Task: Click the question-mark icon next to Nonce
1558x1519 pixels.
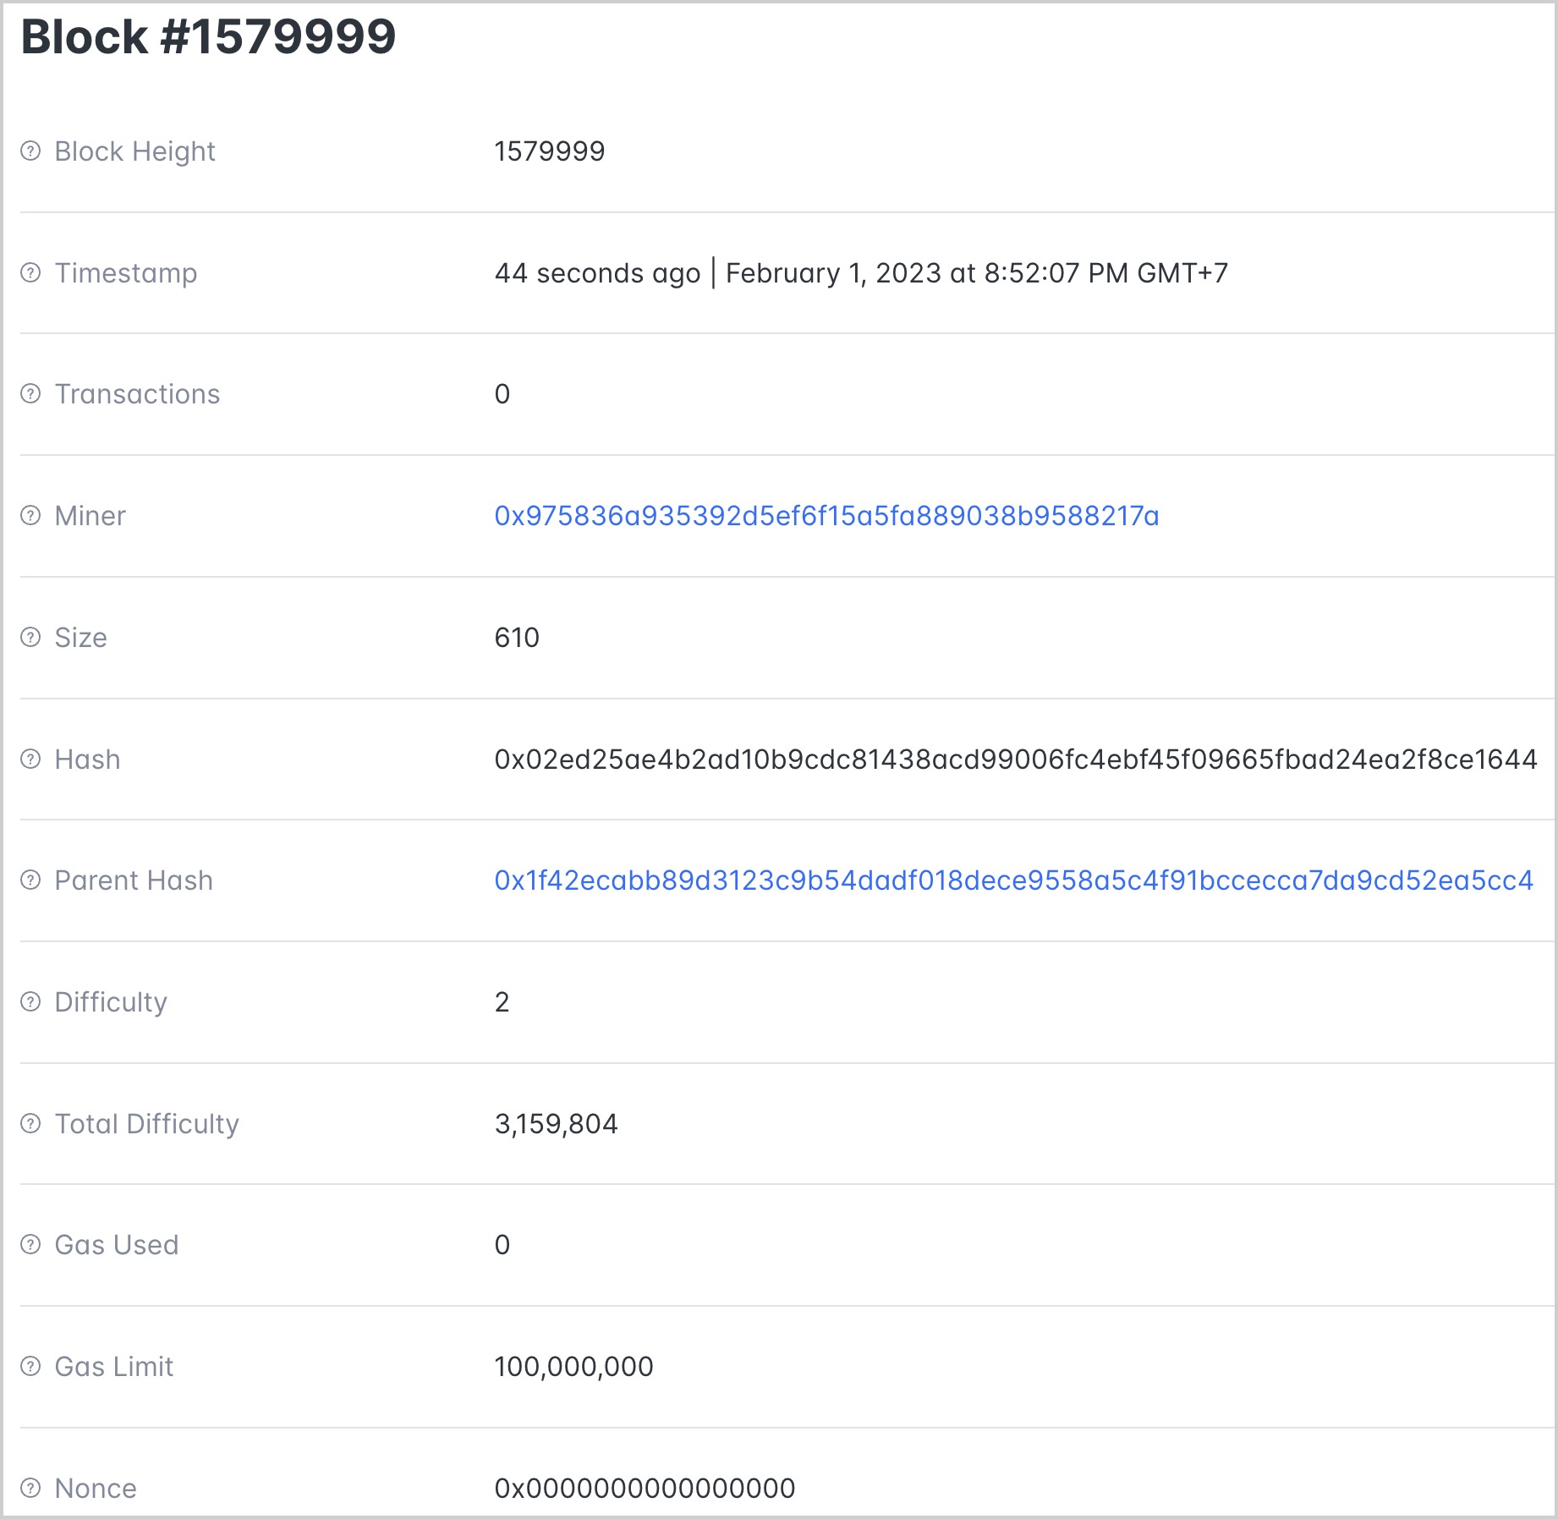Action: point(30,1489)
